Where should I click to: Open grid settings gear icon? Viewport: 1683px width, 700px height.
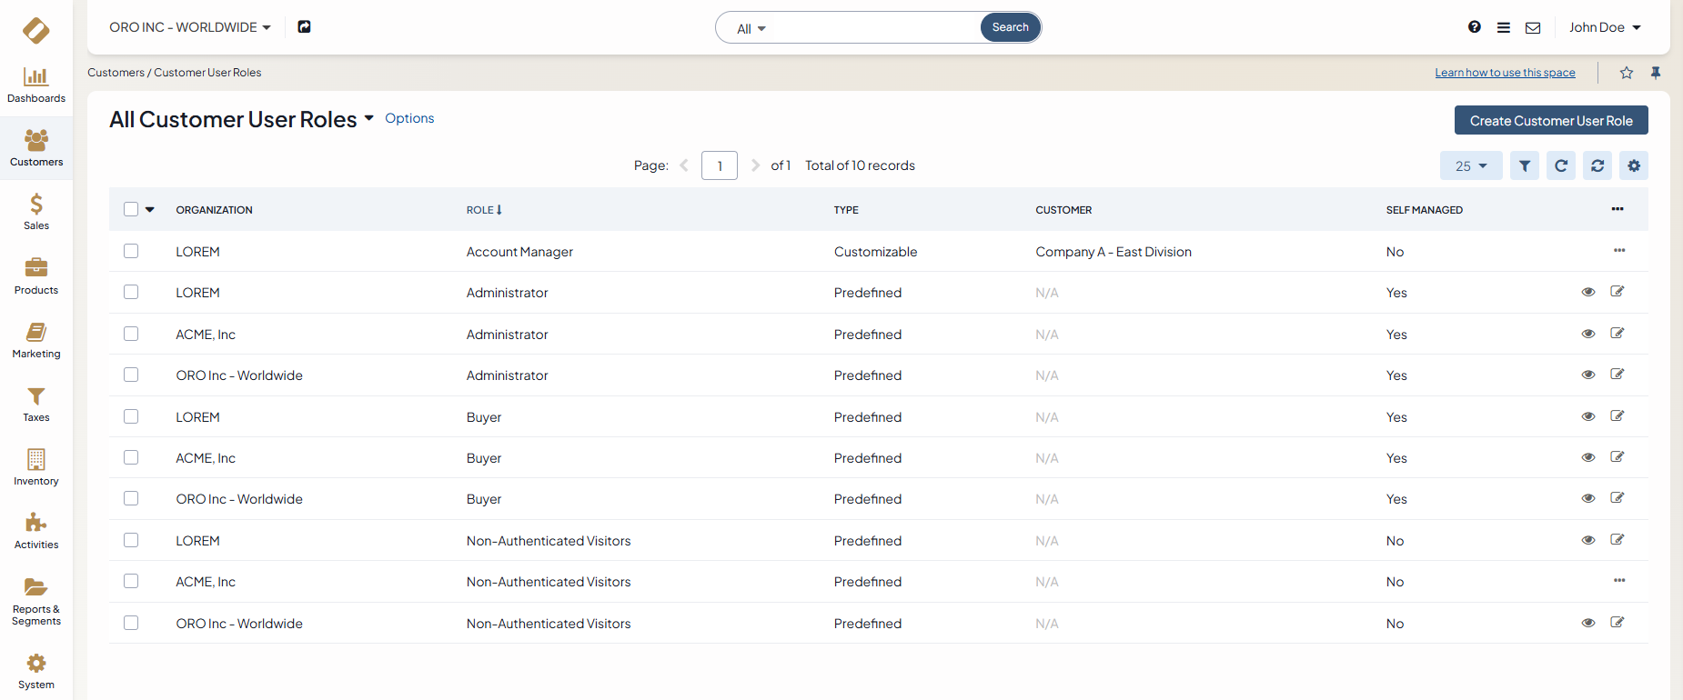point(1634,165)
